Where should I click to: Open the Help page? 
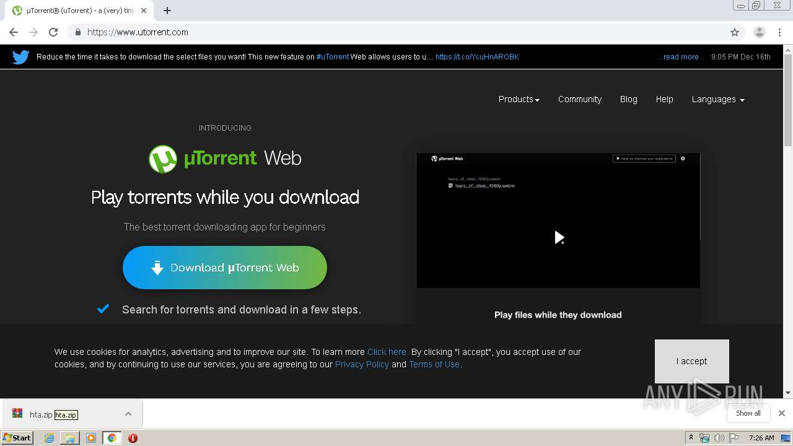pyautogui.click(x=664, y=99)
